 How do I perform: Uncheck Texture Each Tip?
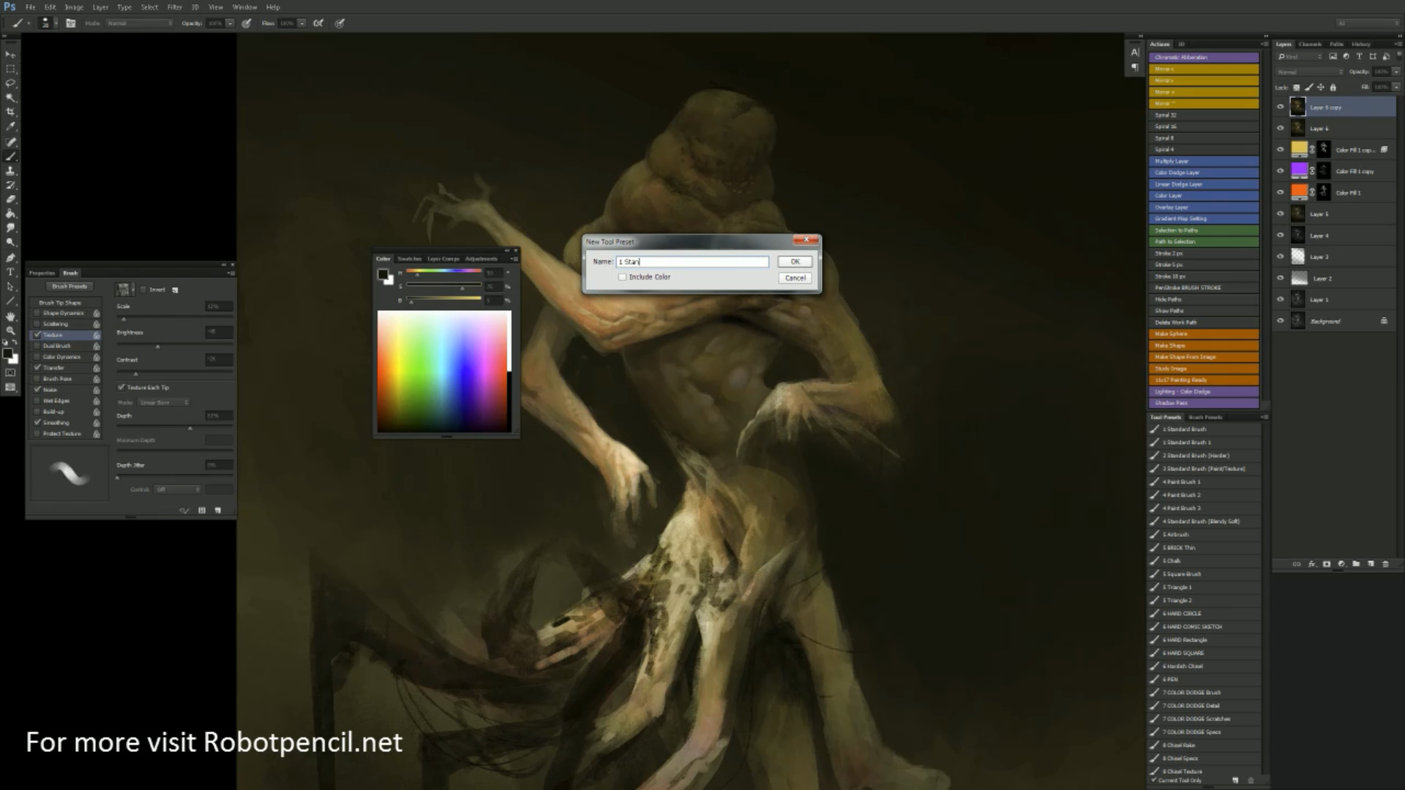121,388
